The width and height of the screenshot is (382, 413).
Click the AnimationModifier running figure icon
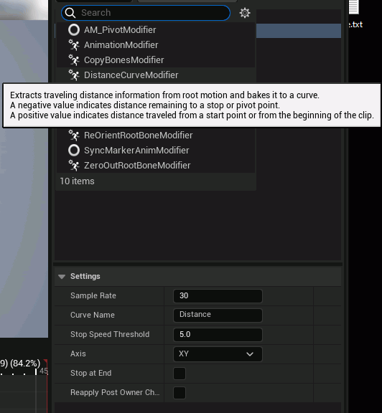74,45
